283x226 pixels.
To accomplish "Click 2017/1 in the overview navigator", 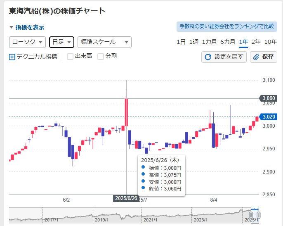I will [x=51, y=220].
